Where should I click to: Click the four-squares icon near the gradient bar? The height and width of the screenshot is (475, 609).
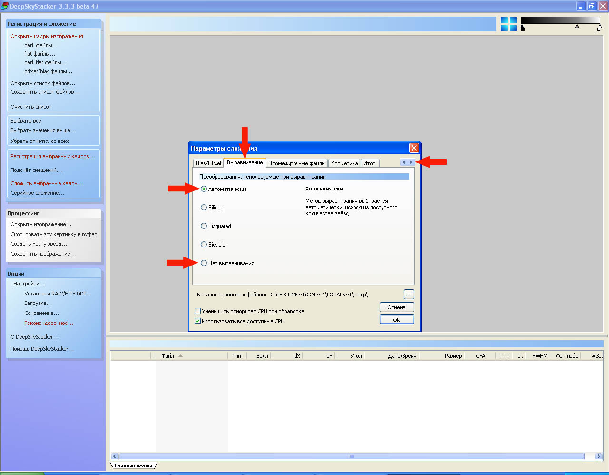(508, 24)
